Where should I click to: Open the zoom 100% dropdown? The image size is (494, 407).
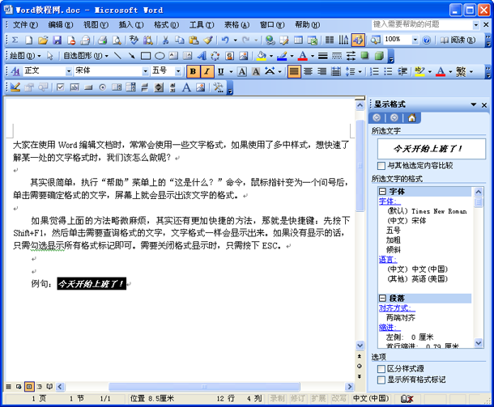[415, 40]
